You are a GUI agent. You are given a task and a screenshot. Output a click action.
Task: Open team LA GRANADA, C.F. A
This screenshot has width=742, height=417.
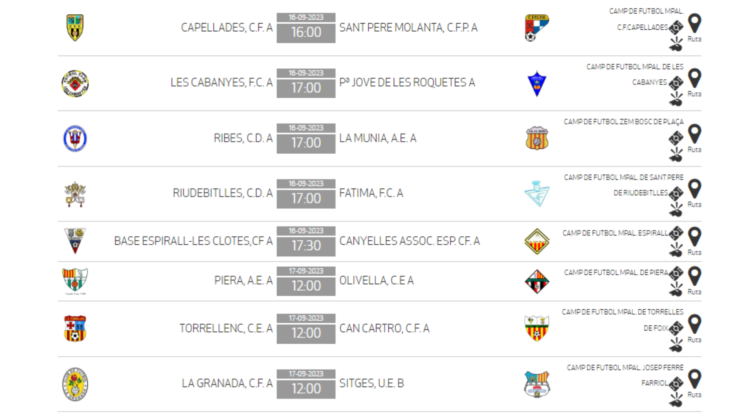(x=227, y=383)
